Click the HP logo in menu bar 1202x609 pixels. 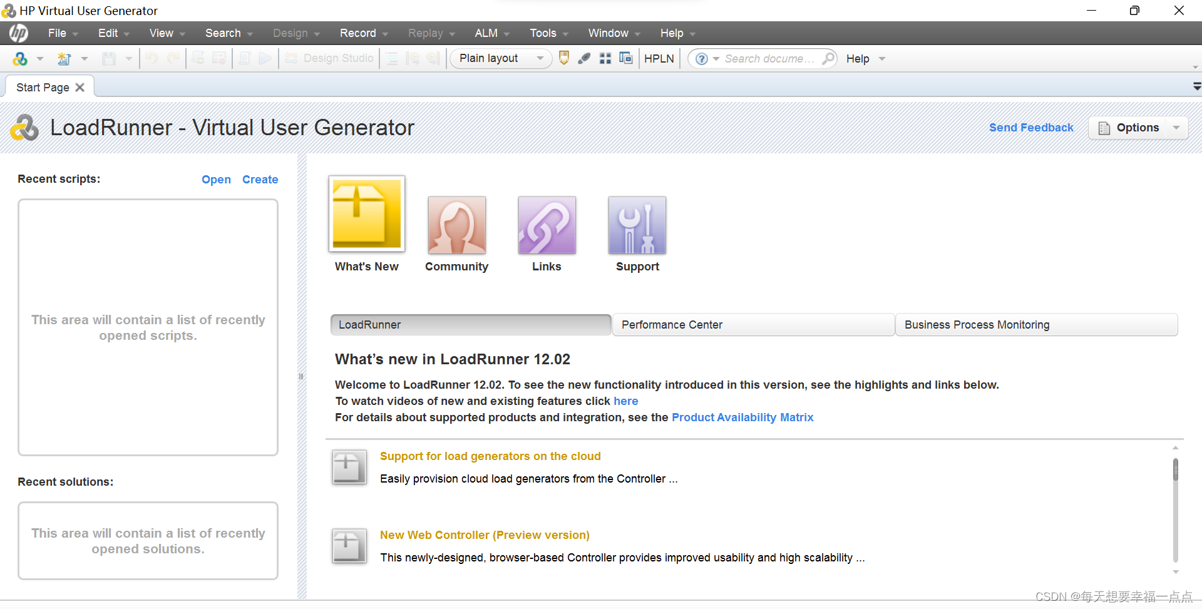tap(19, 33)
